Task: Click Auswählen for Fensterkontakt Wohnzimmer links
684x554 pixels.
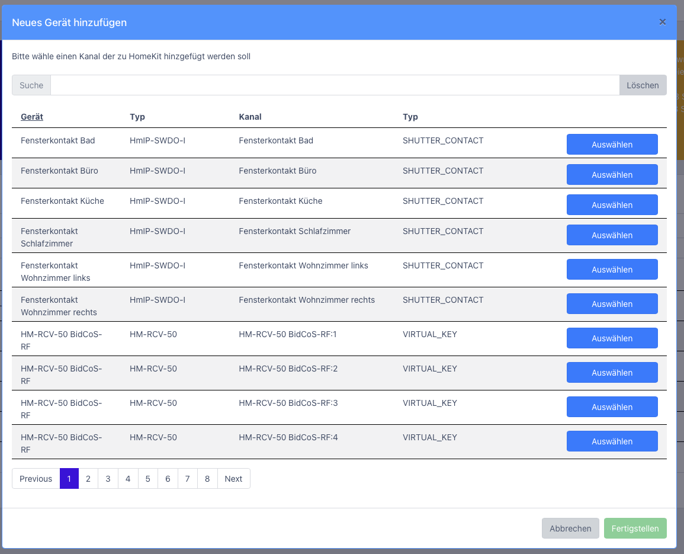Action: pos(612,270)
